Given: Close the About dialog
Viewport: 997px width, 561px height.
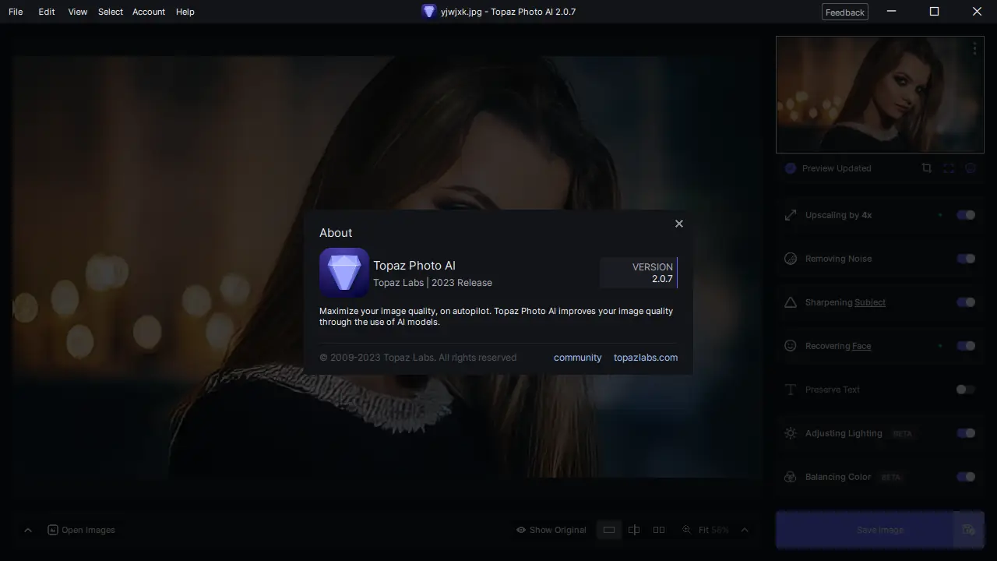Looking at the screenshot, I should tap(679, 224).
